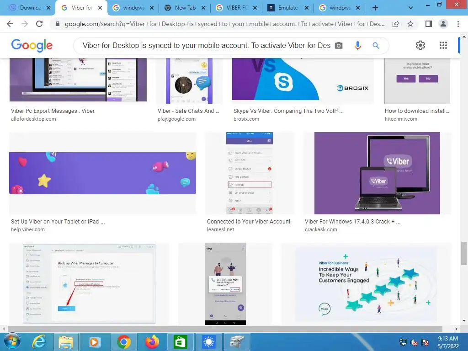Open Connected to Your Viber Account image
The image size is (468, 351).
click(x=250, y=173)
